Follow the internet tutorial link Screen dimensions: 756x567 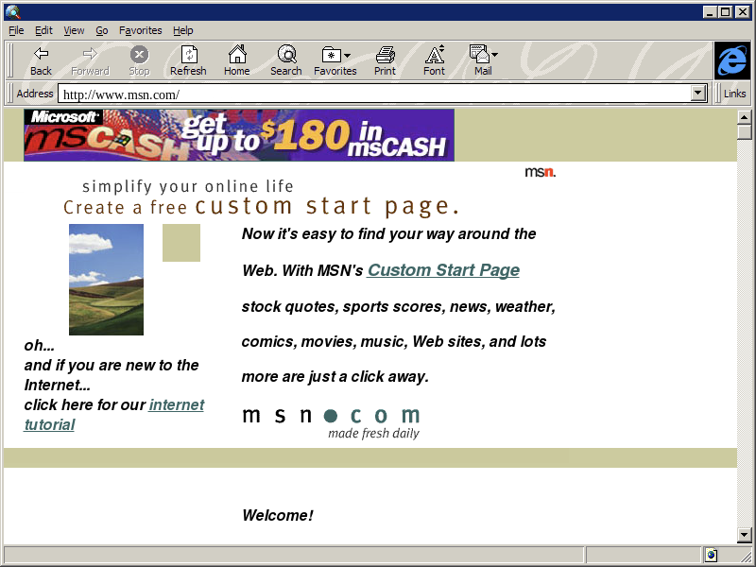coord(176,405)
